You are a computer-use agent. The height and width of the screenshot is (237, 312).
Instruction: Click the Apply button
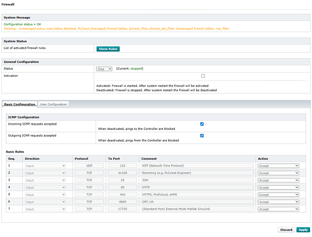[303, 230]
